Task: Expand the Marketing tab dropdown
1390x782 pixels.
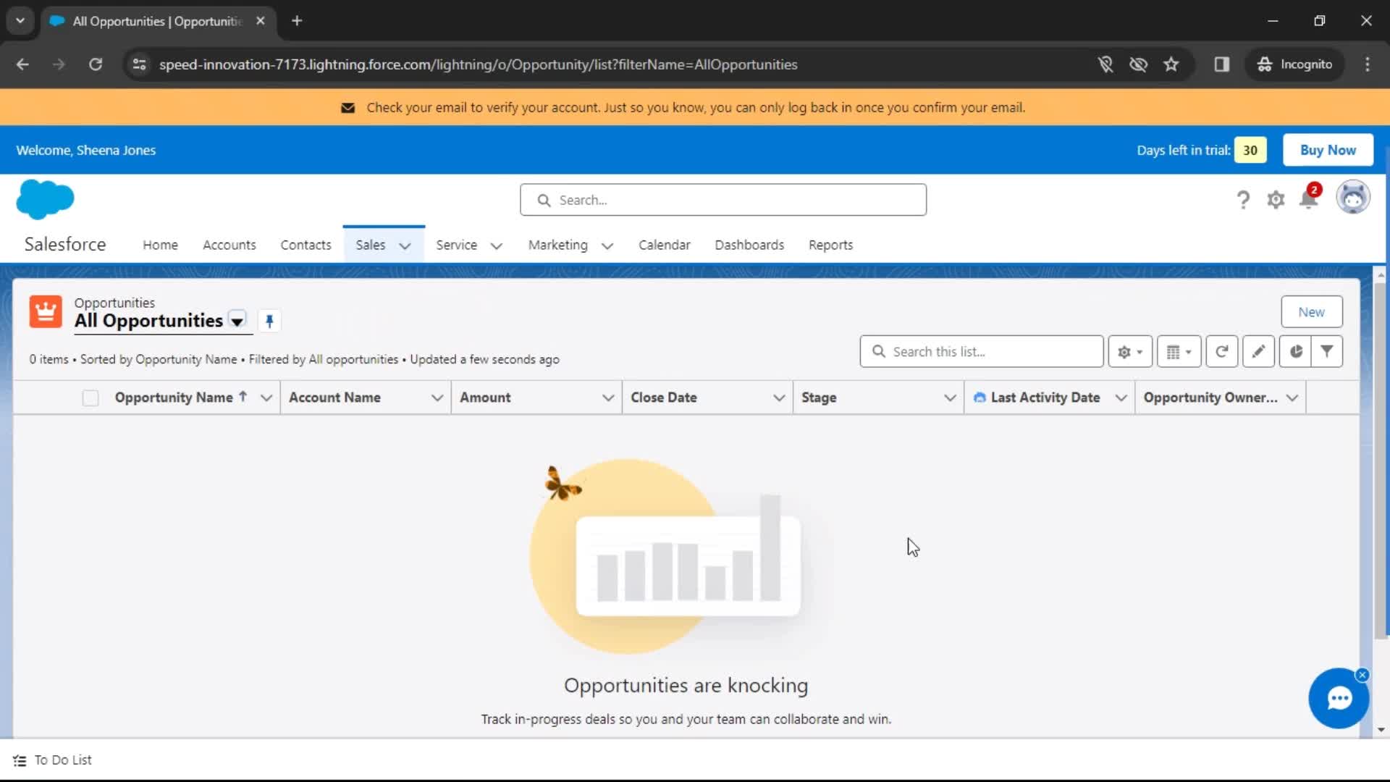Action: click(x=607, y=245)
